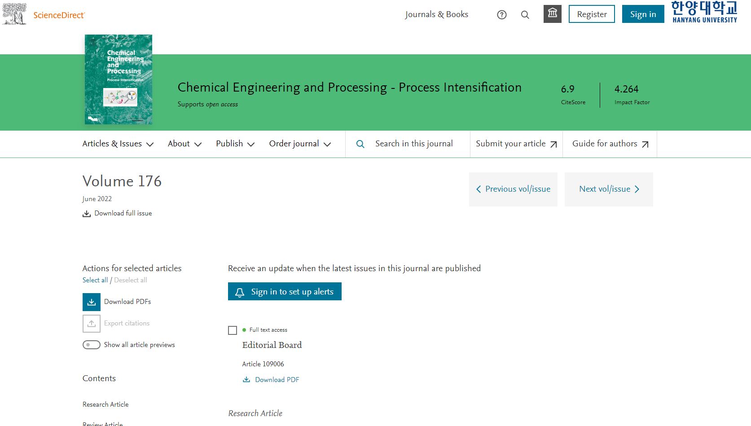The width and height of the screenshot is (751, 426).
Task: Go to Next vol/issue
Action: 609,189
